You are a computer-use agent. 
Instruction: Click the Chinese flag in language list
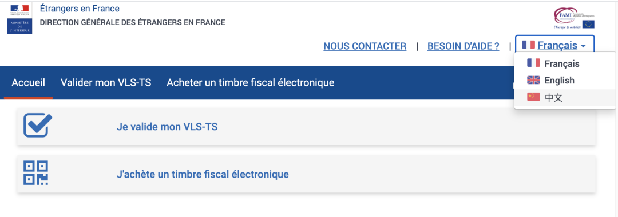pyautogui.click(x=534, y=97)
